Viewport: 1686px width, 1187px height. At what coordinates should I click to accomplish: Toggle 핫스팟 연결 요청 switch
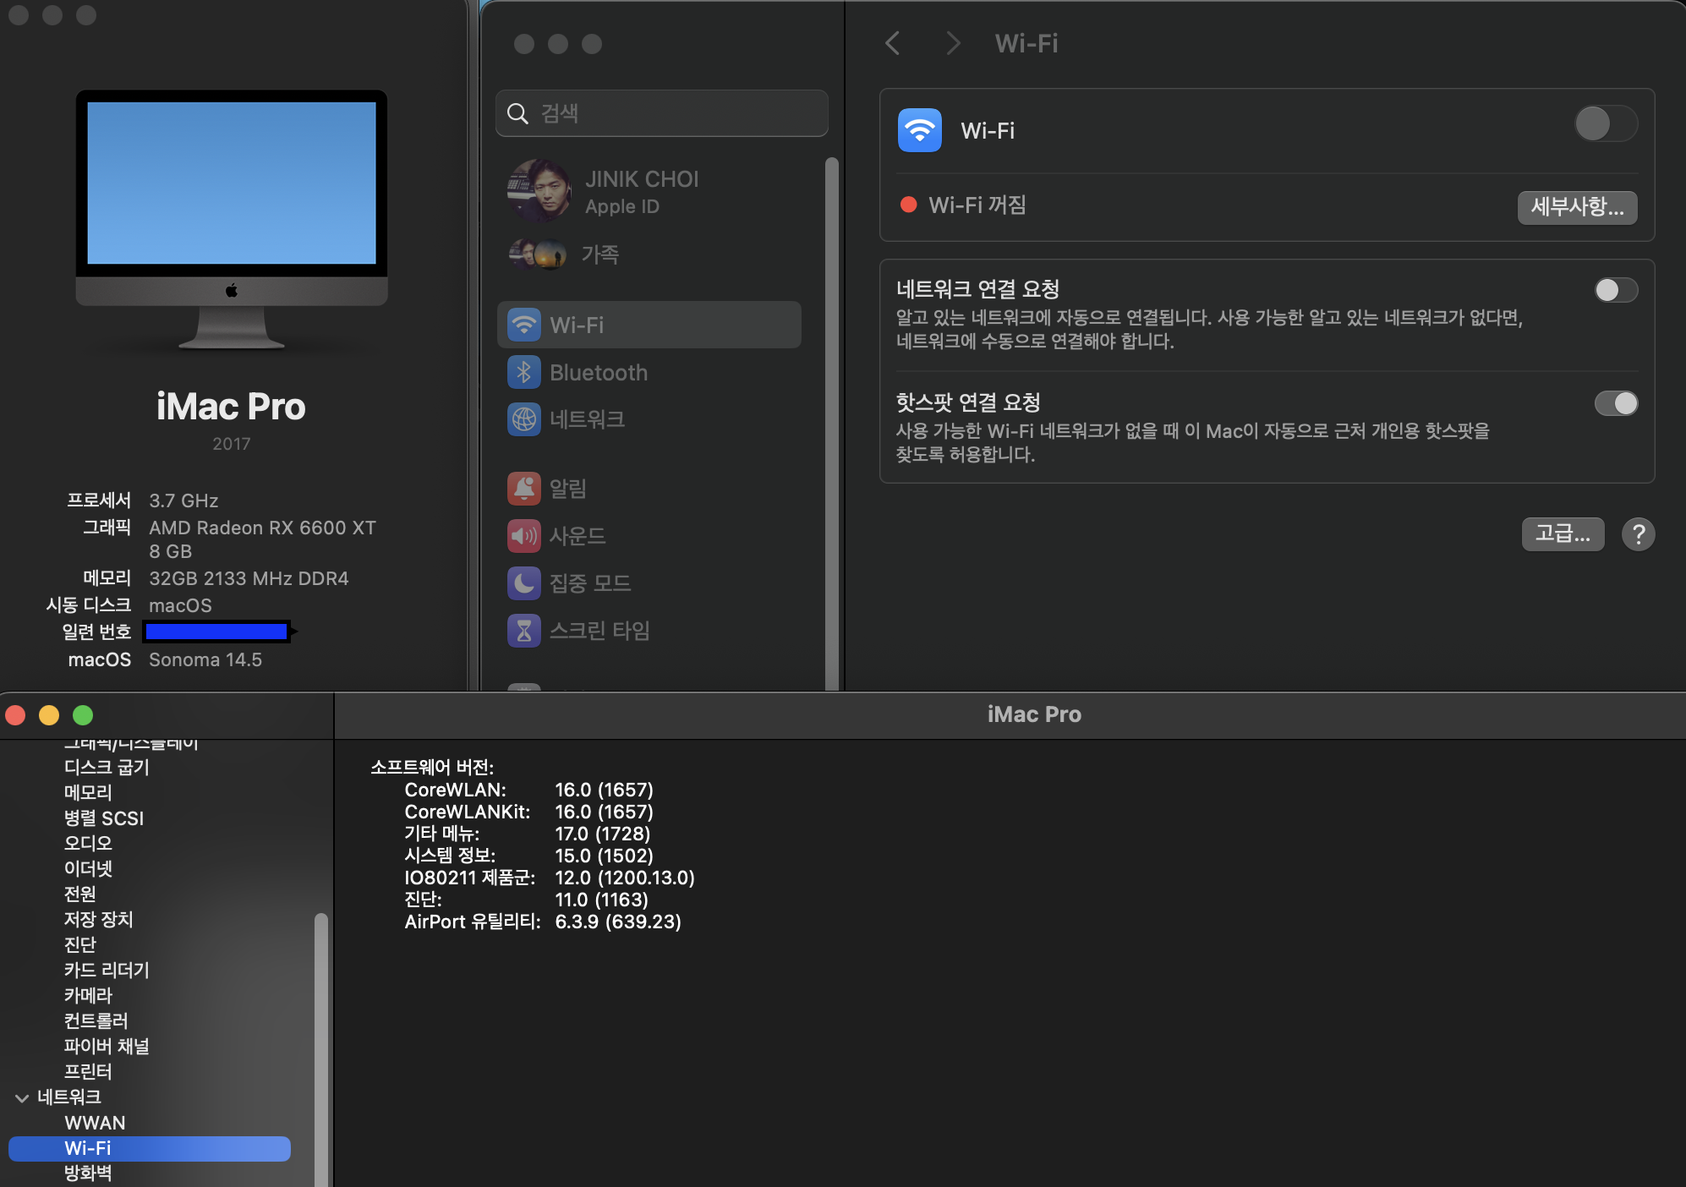pyautogui.click(x=1616, y=403)
